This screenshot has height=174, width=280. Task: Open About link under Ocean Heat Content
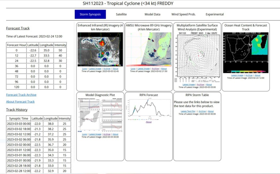coord(257,75)
